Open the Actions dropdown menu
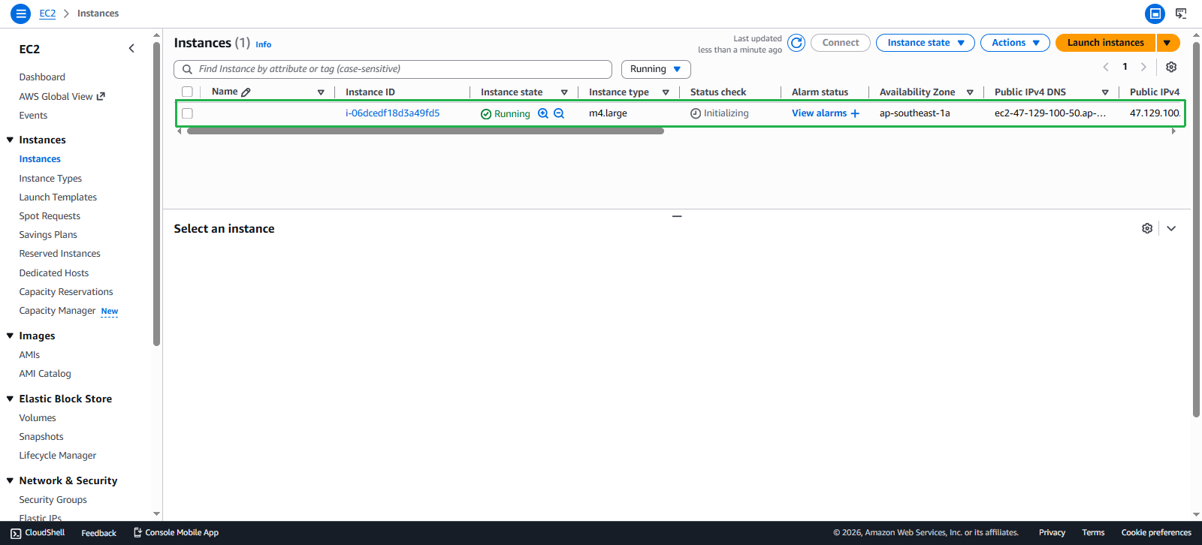 1015,43
